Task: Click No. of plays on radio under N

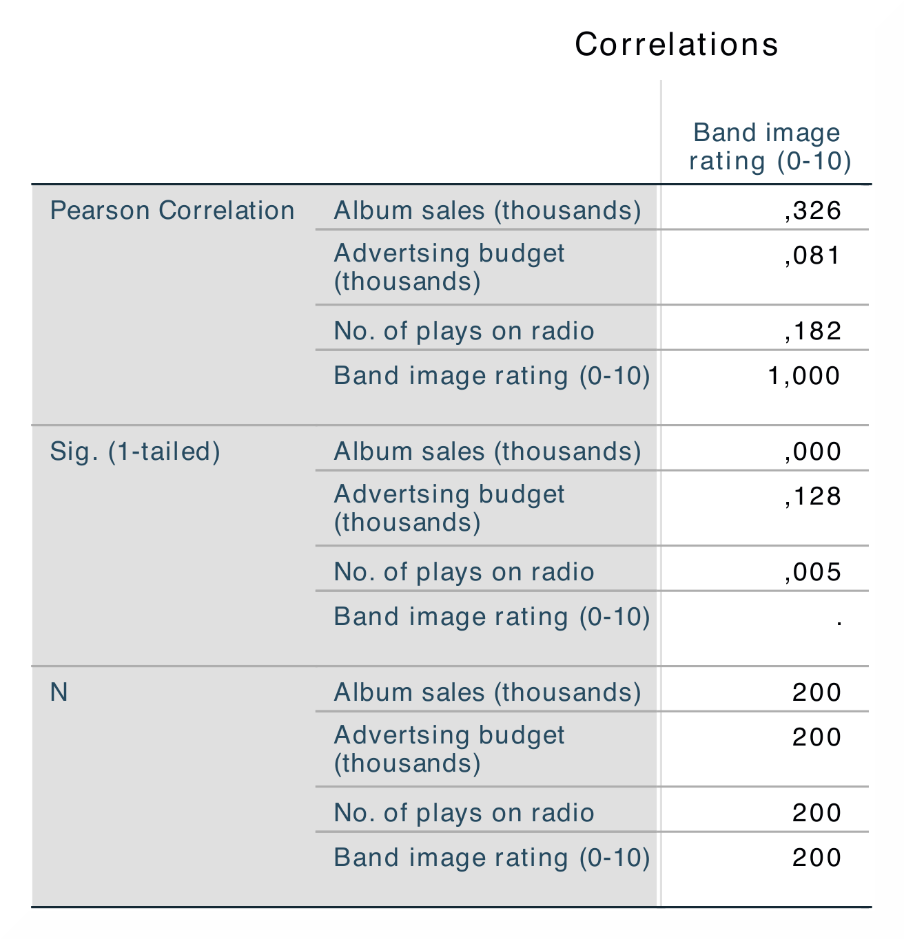Action: (464, 813)
